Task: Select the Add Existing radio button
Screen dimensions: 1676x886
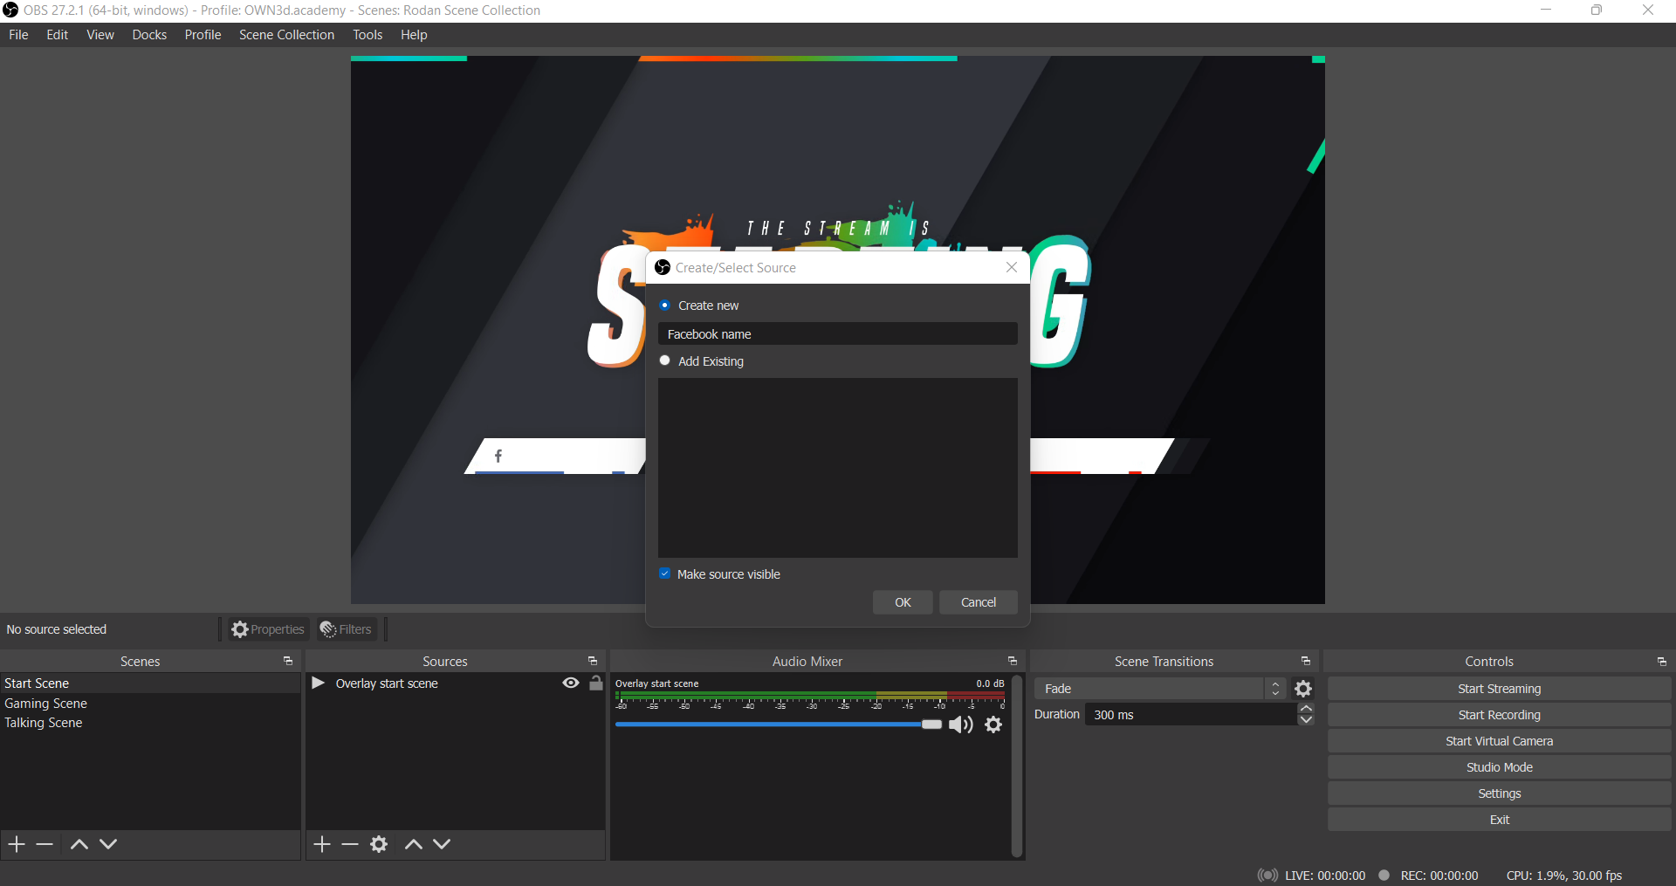Action: [665, 361]
